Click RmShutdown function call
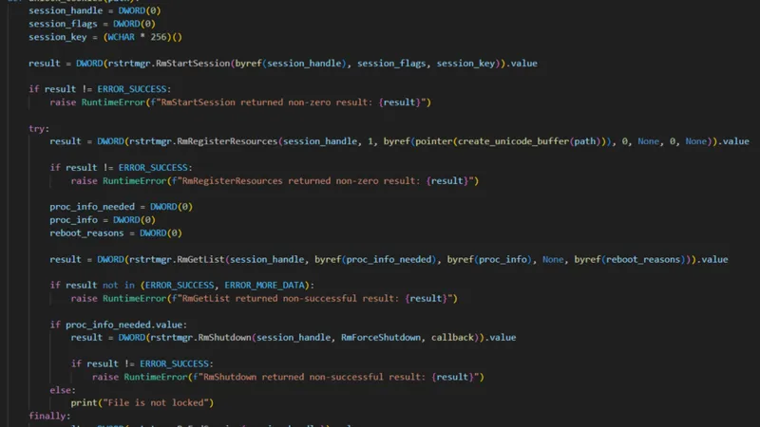The height and width of the screenshot is (427, 760). [x=224, y=338]
